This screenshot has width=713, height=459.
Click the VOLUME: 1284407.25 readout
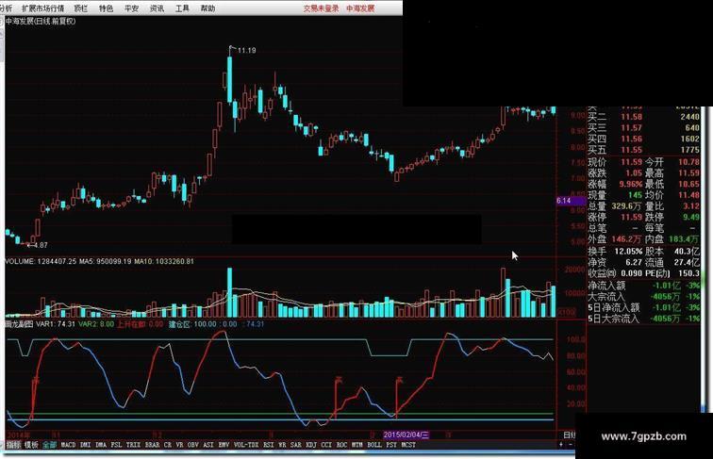[x=41, y=261]
